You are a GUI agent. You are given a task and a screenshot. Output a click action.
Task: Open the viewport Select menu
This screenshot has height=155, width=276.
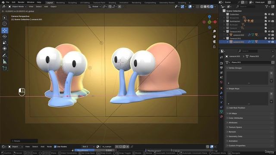coord(38,7)
